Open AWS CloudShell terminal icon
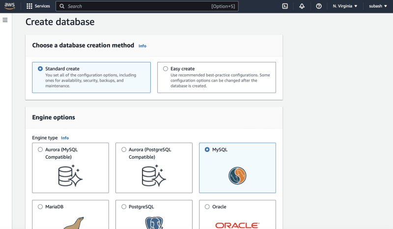This screenshot has width=393, height=229. 285,6
